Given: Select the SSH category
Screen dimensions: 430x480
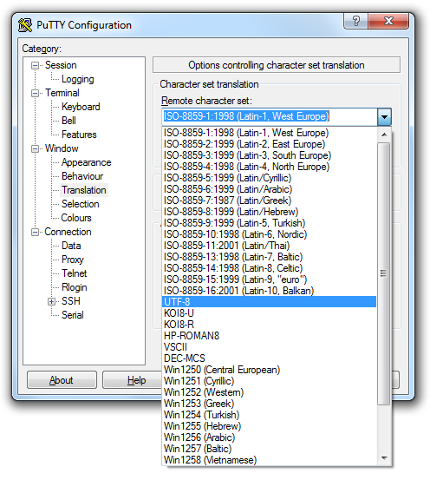Looking at the screenshot, I should click(x=71, y=301).
